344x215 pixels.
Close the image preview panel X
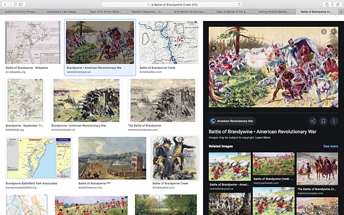pos(213,48)
